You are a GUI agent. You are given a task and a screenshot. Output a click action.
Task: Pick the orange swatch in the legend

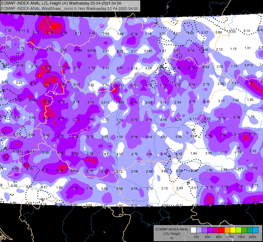pyautogui.click(x=227, y=230)
